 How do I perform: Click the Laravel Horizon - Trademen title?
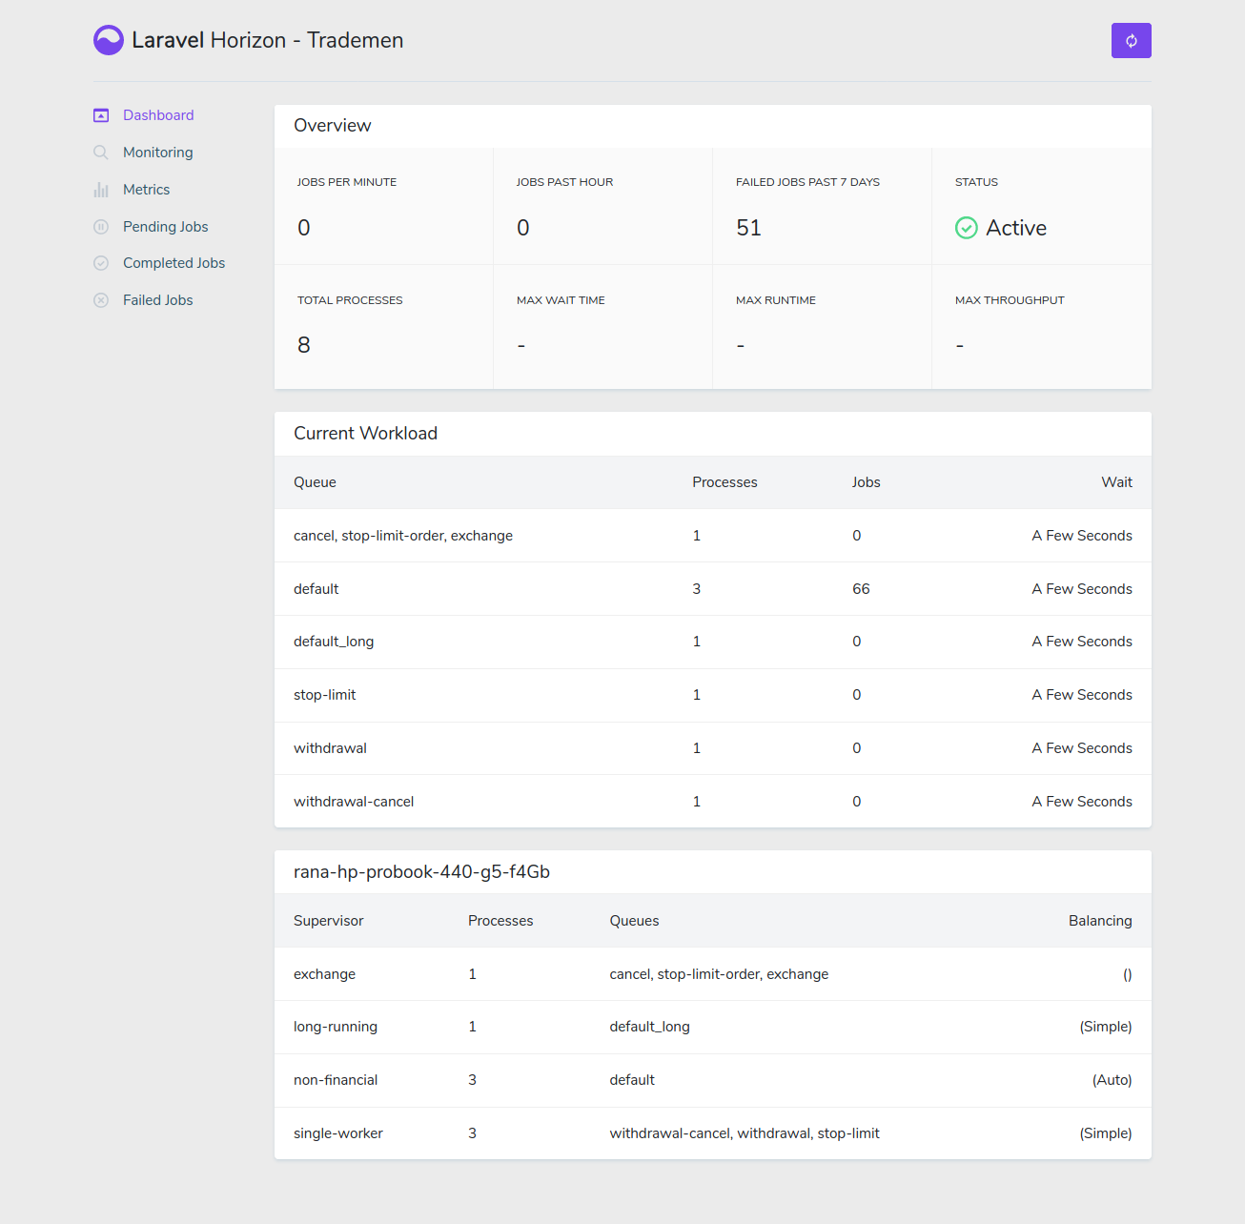268,40
